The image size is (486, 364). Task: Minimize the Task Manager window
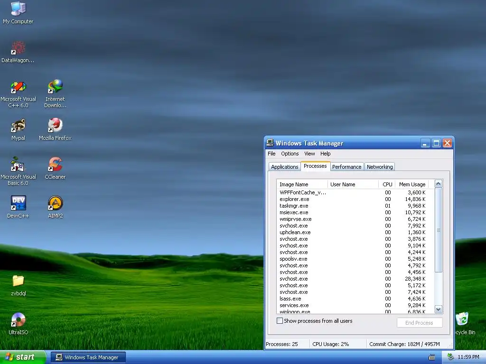click(x=425, y=143)
